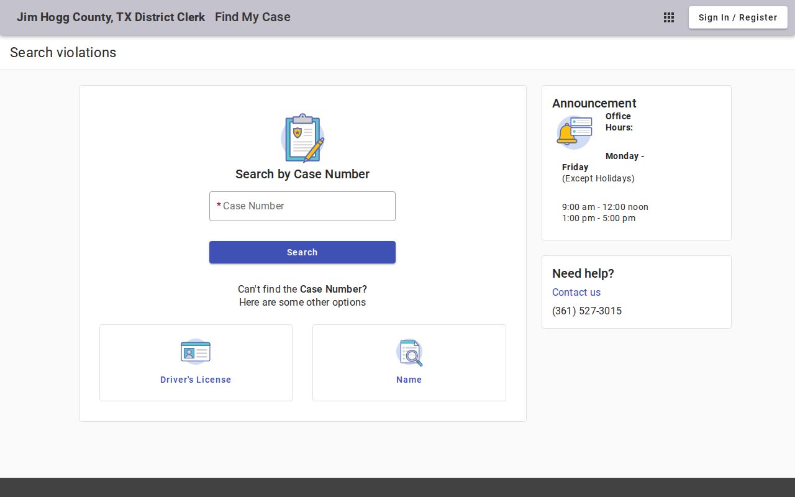Click the (Except Holidays) text
The image size is (795, 497).
(x=598, y=178)
